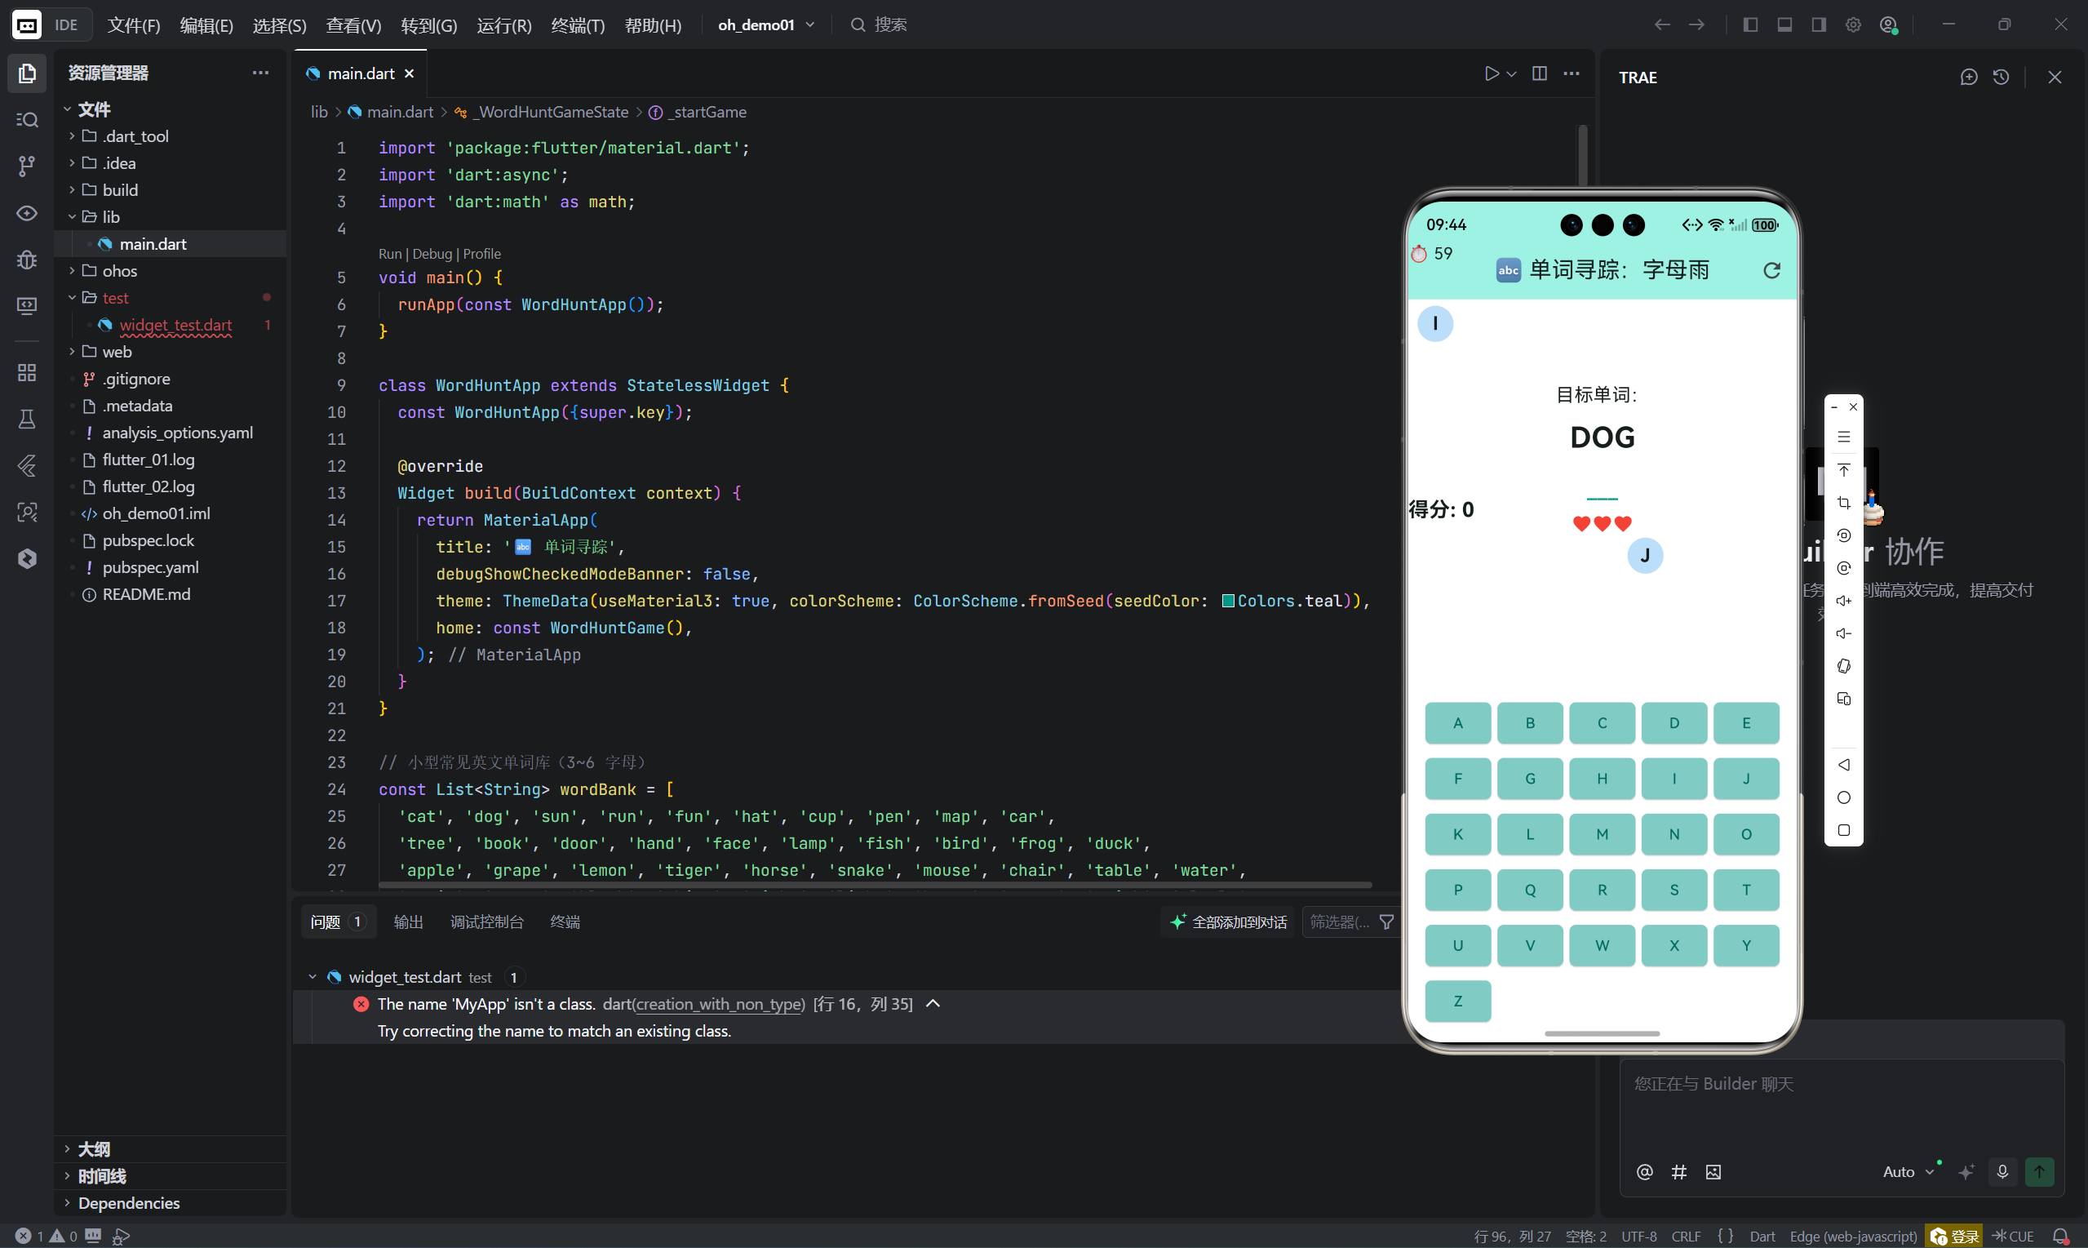The image size is (2088, 1248).
Task: Click the emulator screenshot crop icon
Action: (x=1843, y=503)
